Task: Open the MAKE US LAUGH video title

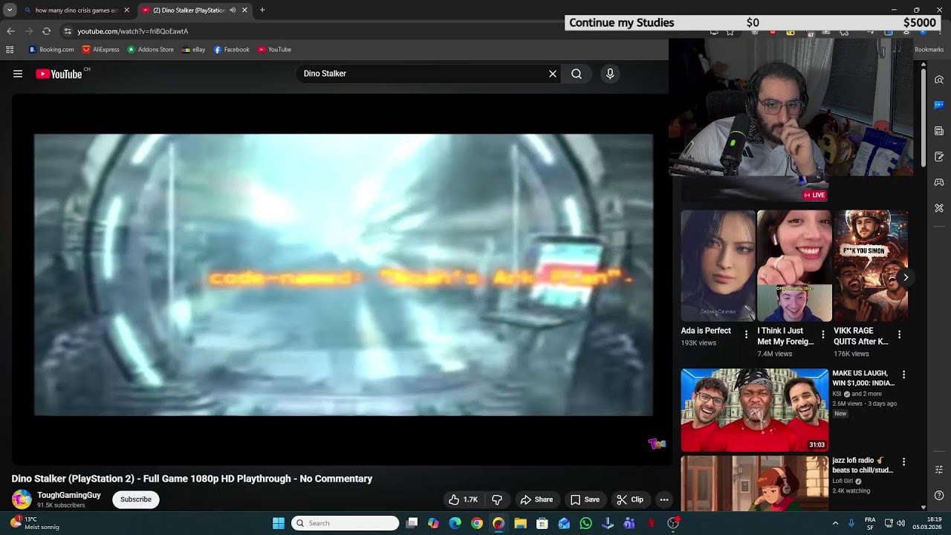Action: point(863,378)
